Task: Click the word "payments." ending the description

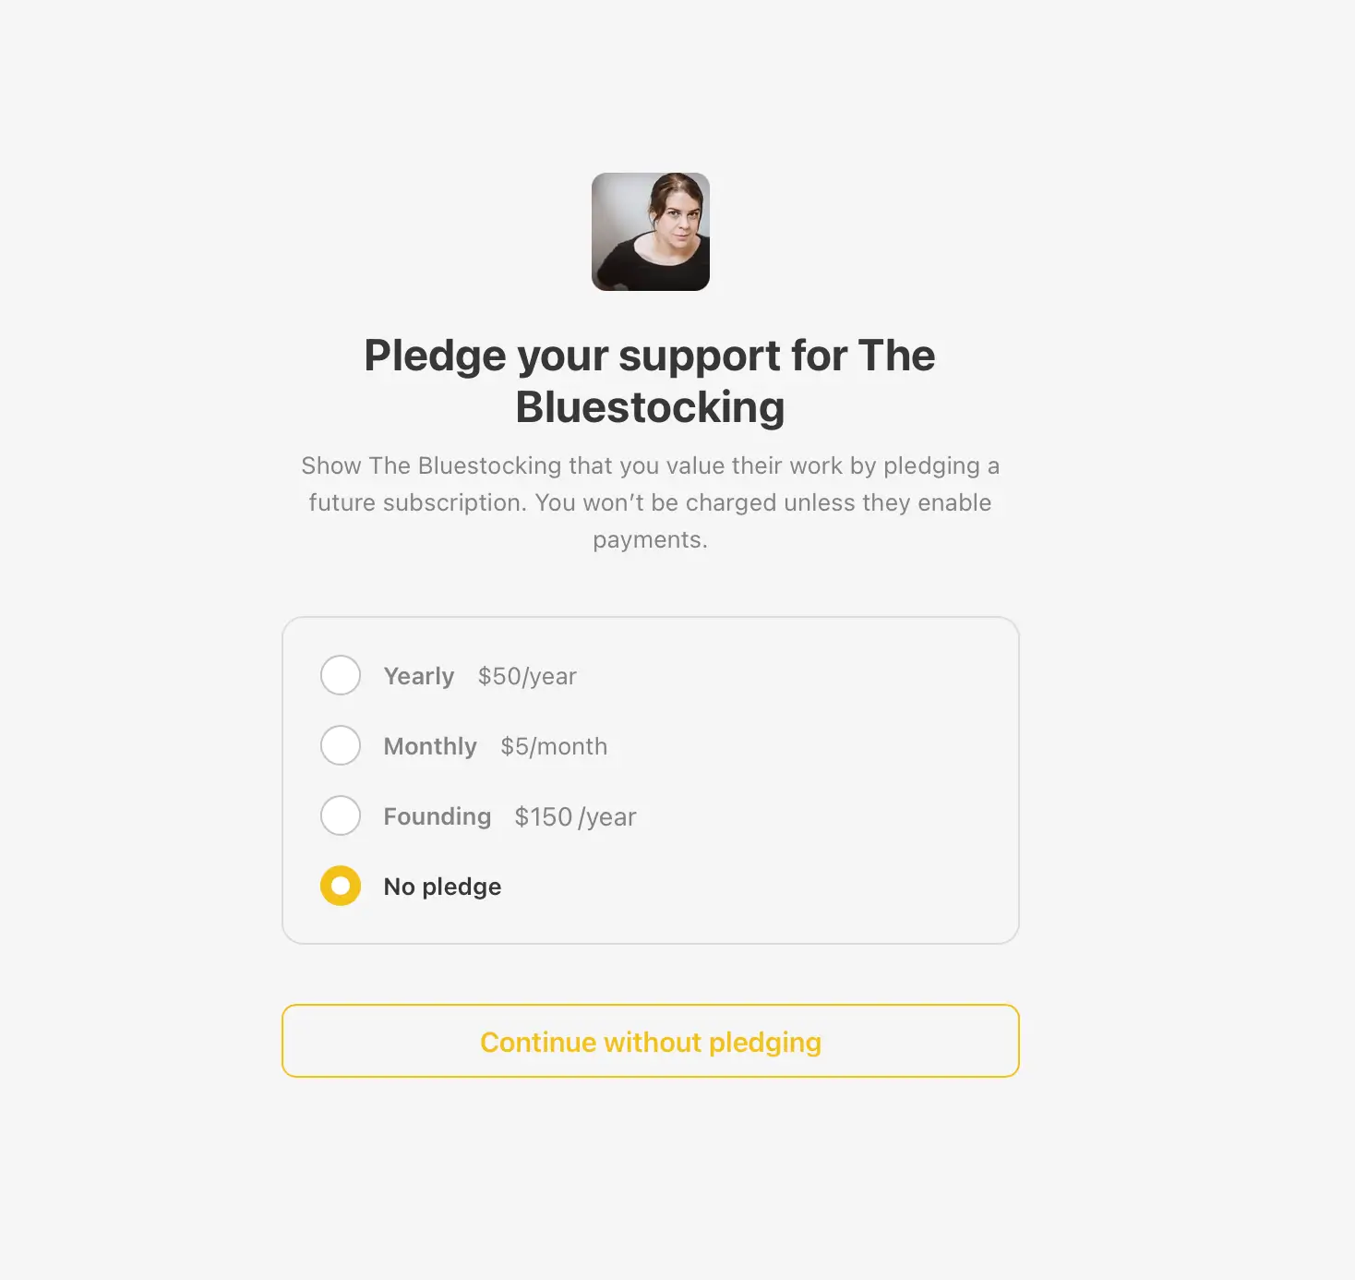Action: (650, 539)
